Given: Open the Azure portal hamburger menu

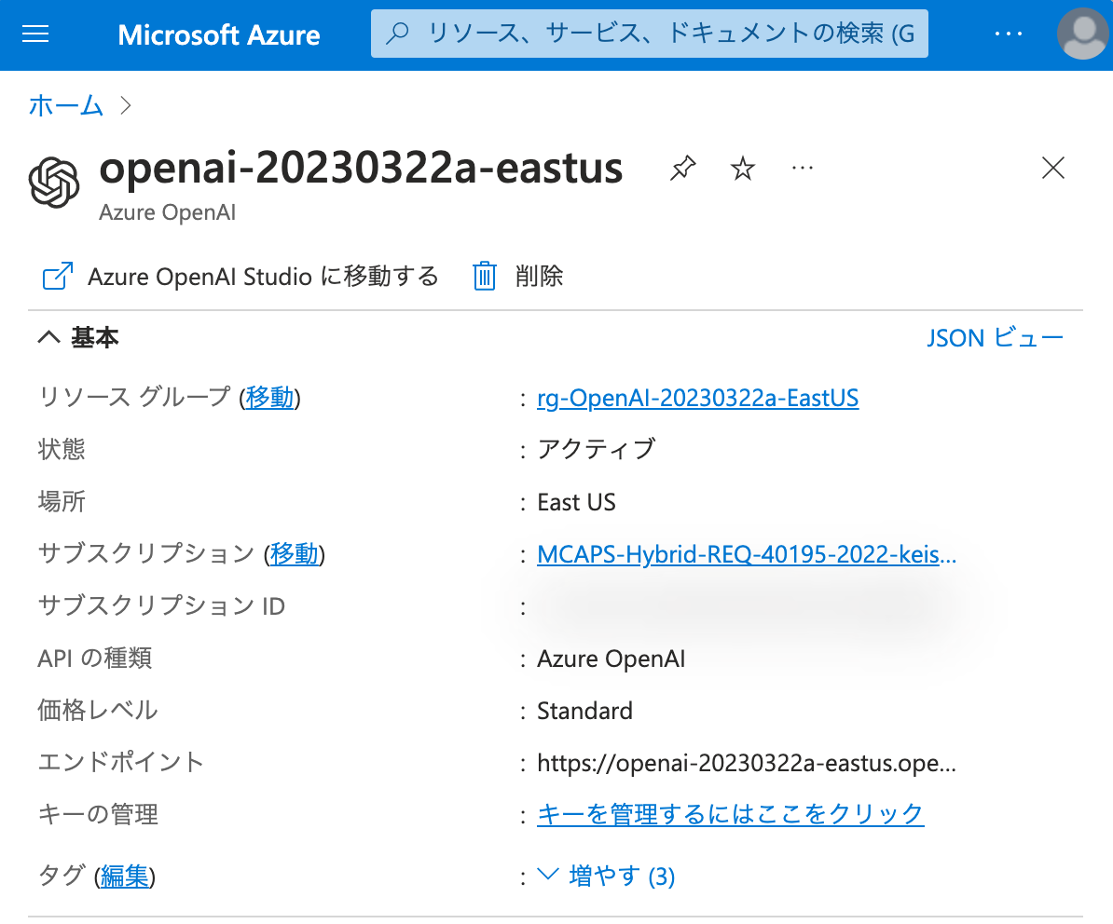Looking at the screenshot, I should 34,34.
